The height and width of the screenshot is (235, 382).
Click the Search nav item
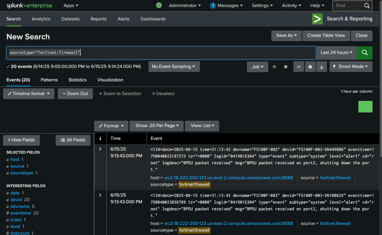click(x=13, y=19)
